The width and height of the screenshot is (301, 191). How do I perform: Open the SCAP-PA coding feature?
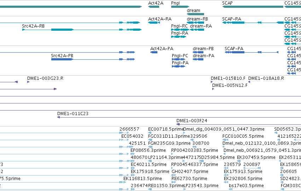[251, 52]
